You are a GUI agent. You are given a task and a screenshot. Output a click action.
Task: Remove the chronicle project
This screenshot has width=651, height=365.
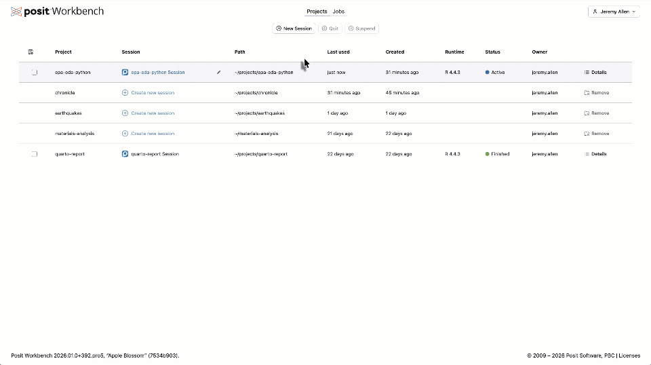596,93
